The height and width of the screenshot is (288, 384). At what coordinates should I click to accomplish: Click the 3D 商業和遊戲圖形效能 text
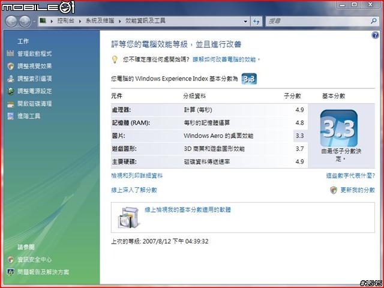214,149
